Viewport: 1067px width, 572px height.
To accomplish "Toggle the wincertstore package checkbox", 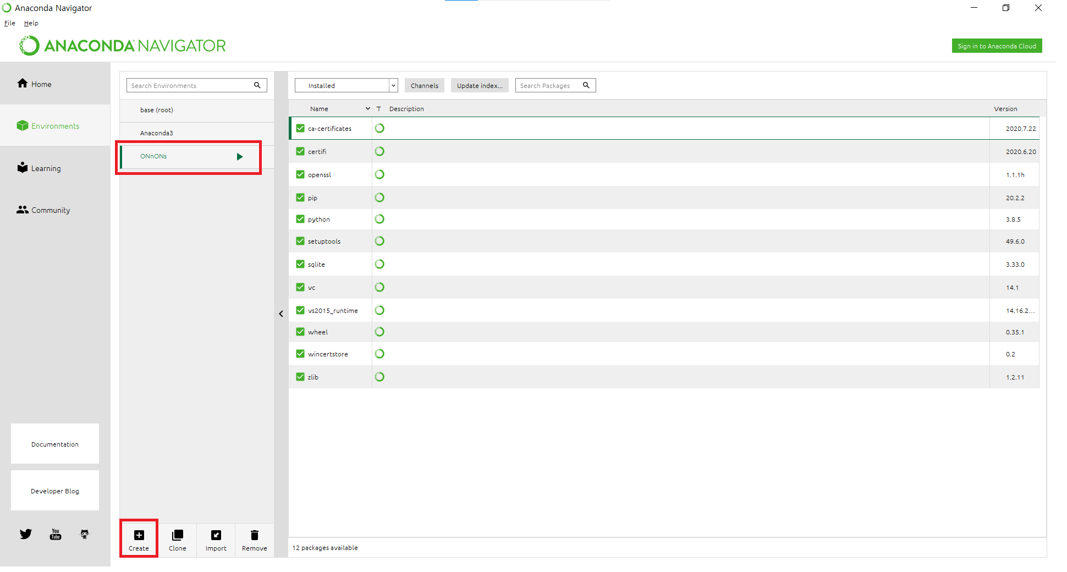I will (300, 354).
